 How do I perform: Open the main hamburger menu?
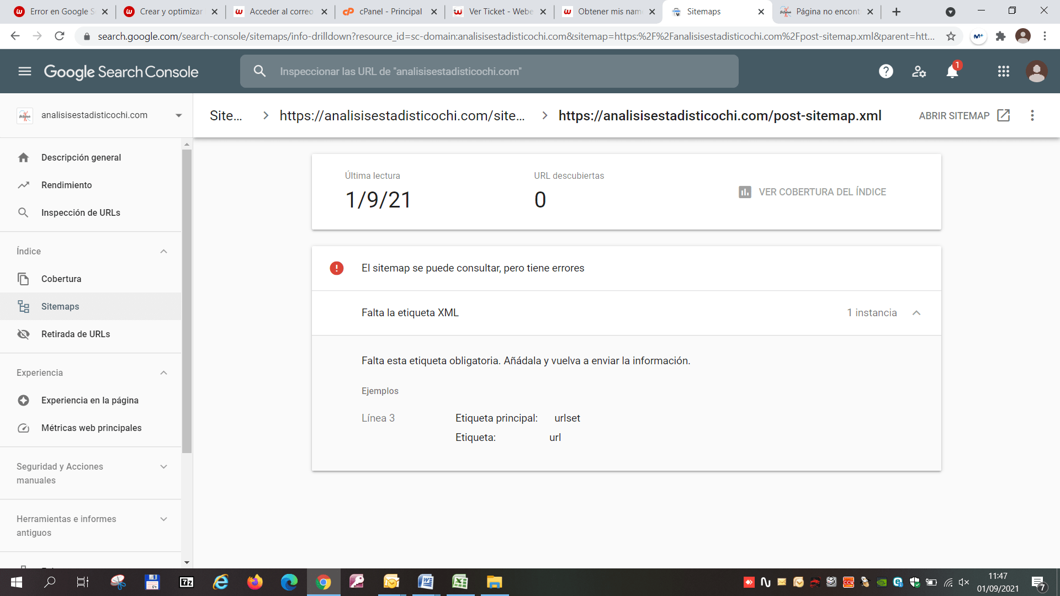[25, 71]
